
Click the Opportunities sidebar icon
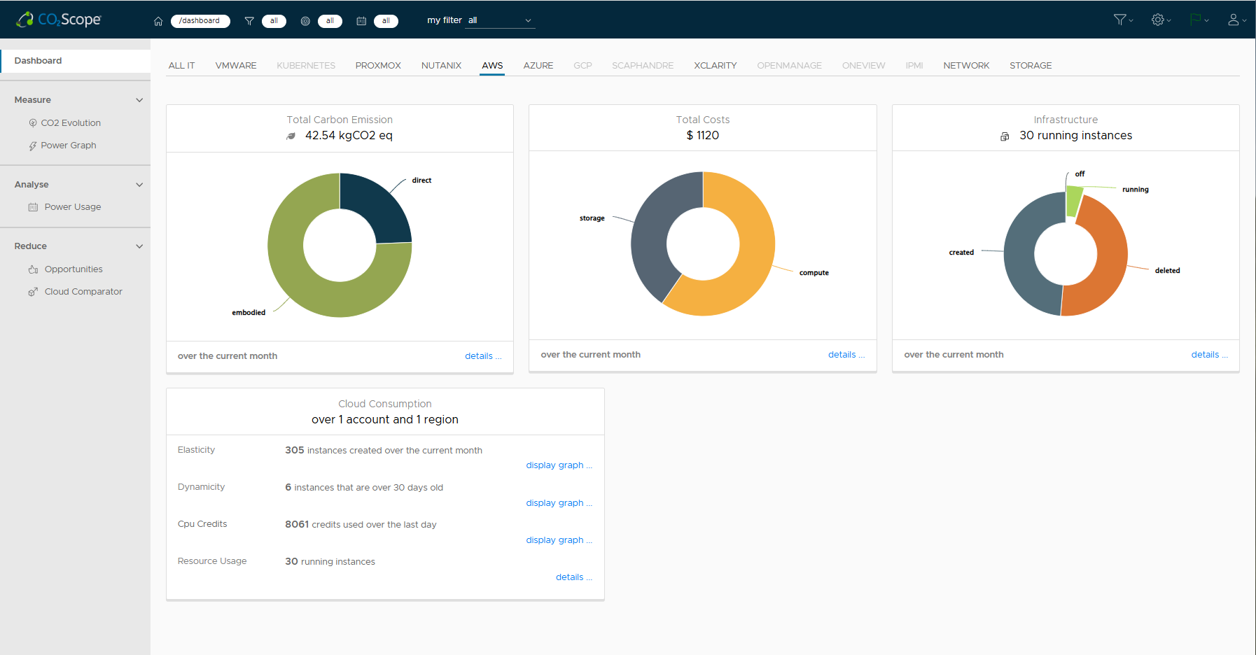point(33,269)
